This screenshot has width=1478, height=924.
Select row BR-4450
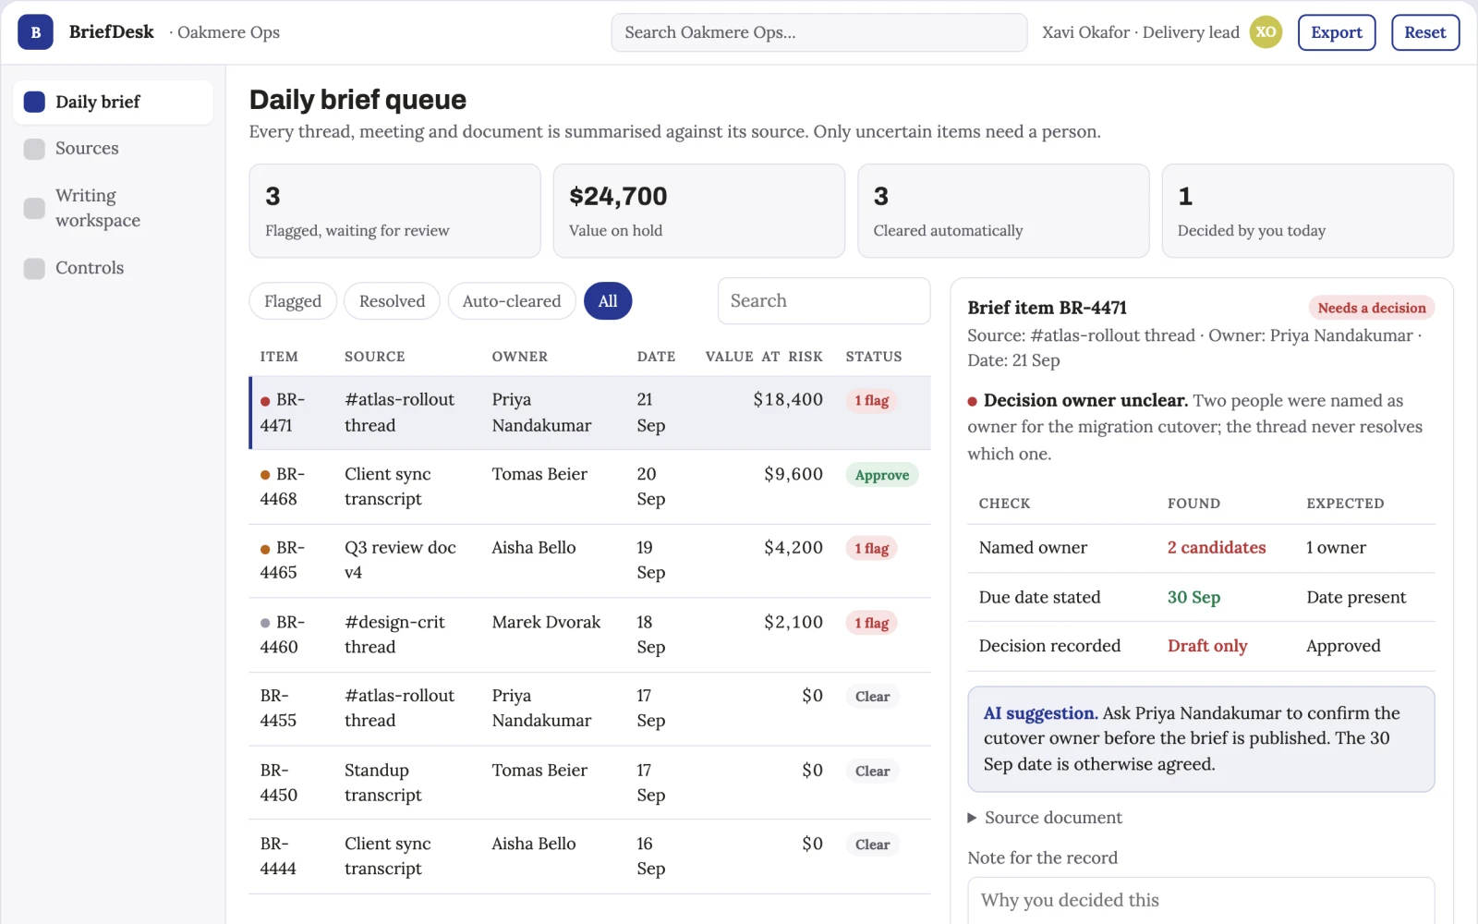coord(589,783)
